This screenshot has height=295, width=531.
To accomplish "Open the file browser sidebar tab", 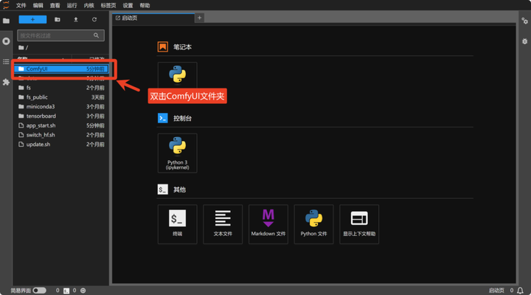I will point(6,21).
